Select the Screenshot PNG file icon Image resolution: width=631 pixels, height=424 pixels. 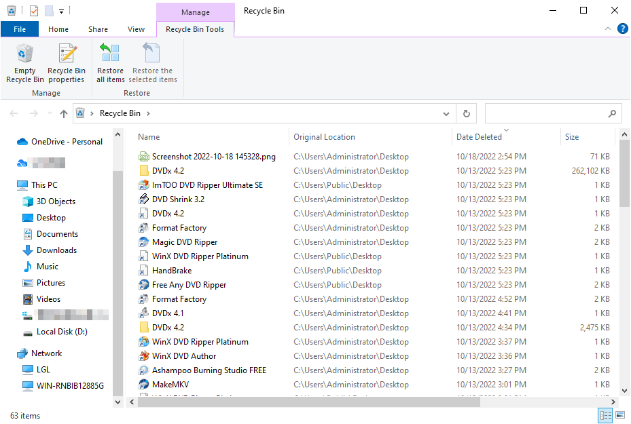point(144,157)
